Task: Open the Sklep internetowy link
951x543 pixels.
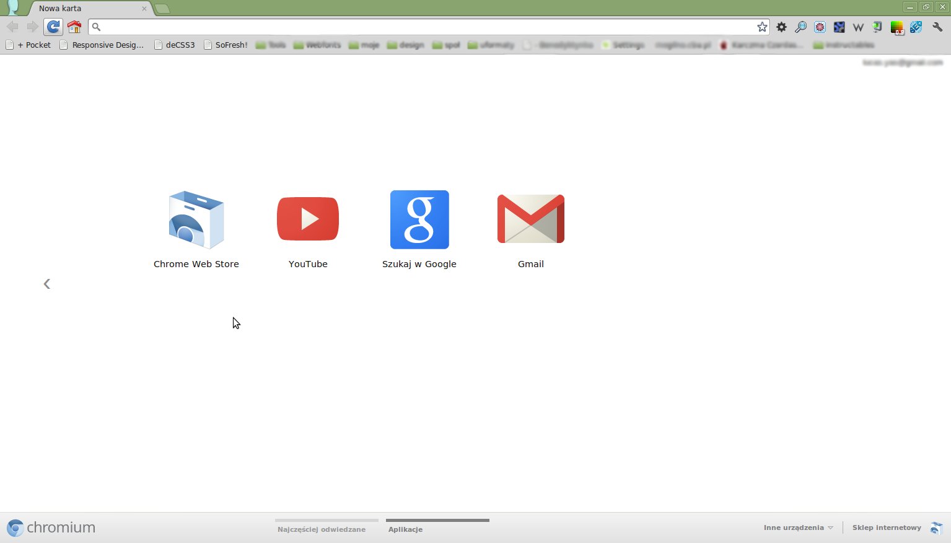Action: 887,528
